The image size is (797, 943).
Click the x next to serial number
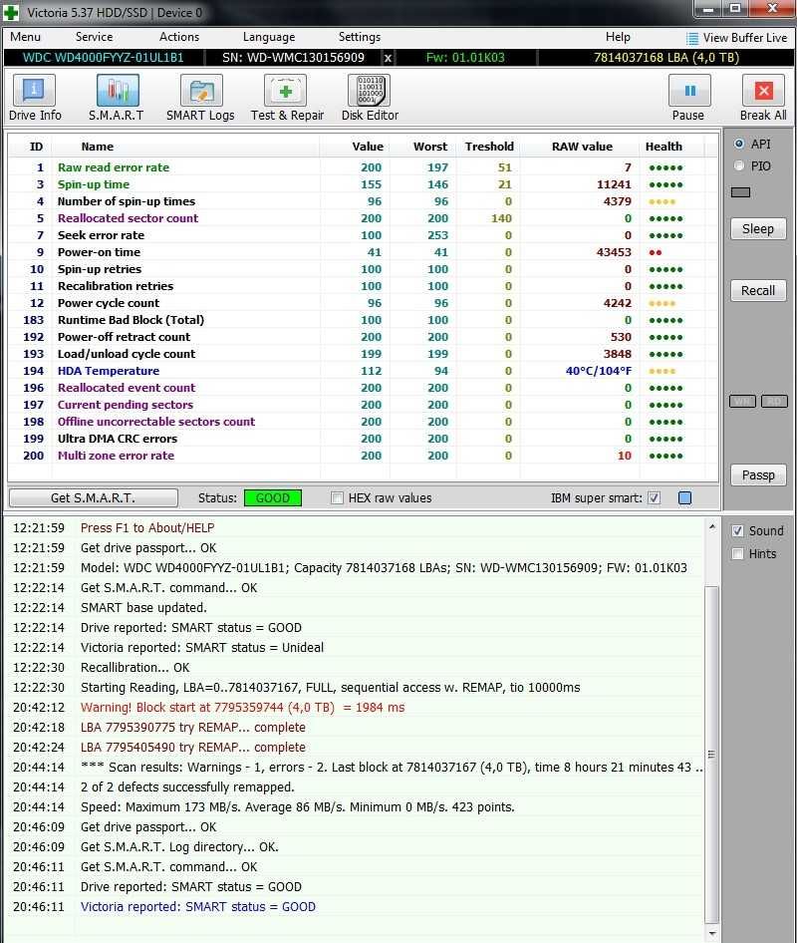click(x=388, y=59)
